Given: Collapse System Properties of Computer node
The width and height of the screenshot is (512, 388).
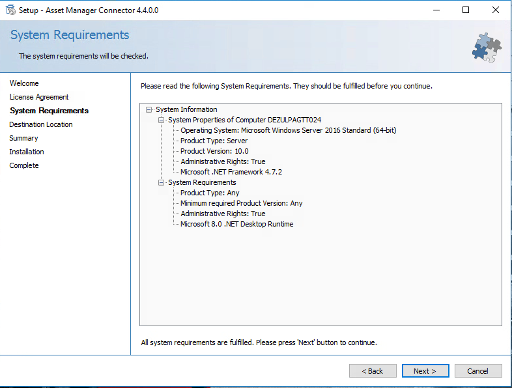Looking at the screenshot, I should [x=162, y=120].
